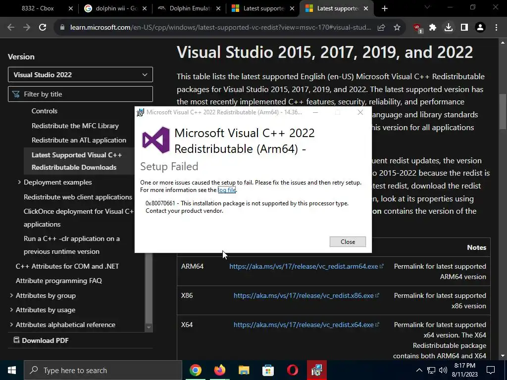Screen dimensions: 507x380
Task: Click the vc_redist.x86.exe download link
Action: pyautogui.click(x=304, y=295)
